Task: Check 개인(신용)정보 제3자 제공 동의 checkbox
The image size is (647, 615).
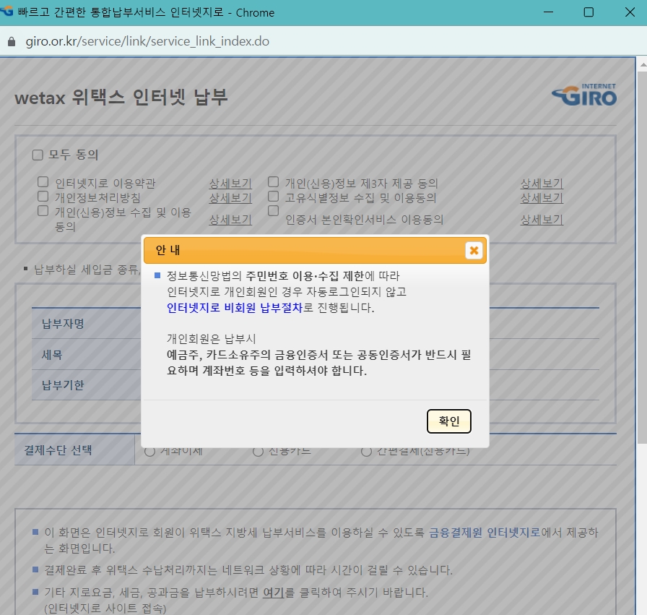Action: pyautogui.click(x=273, y=182)
